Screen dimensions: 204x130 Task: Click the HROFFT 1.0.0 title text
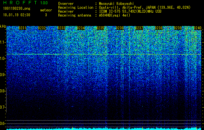(x=26, y=3)
